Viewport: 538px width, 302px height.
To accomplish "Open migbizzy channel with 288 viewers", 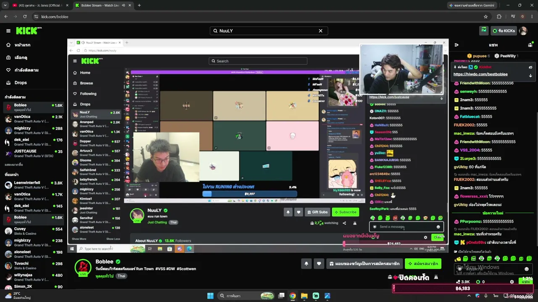I will click(34, 130).
